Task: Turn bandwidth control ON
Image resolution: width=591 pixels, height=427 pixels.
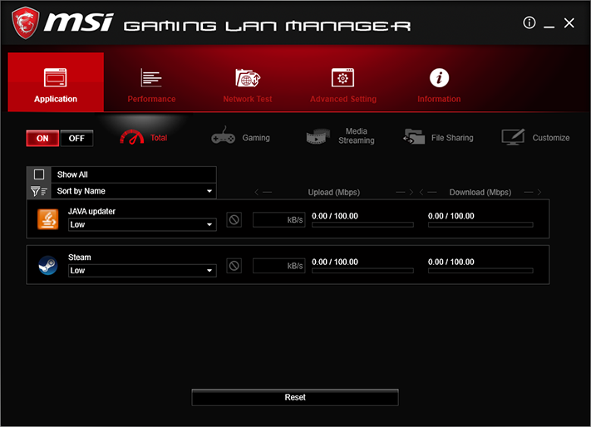Action: (x=42, y=138)
